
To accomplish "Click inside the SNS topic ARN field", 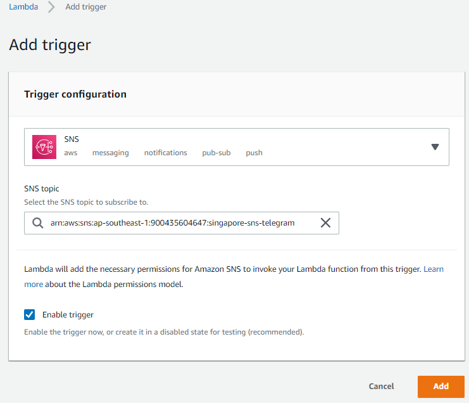I will pyautogui.click(x=182, y=223).
